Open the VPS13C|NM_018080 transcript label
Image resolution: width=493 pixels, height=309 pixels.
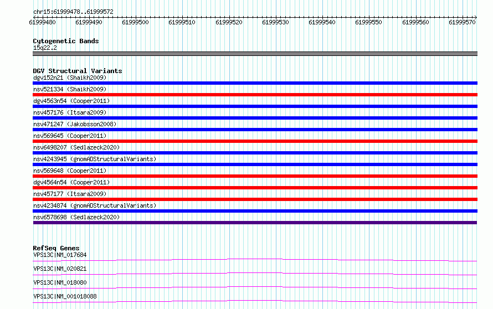pos(60,282)
